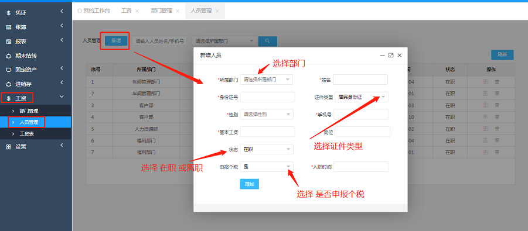Viewport: 528px width, 231px height.
Task: Click the 基本工资 input field
Action: 267,132
